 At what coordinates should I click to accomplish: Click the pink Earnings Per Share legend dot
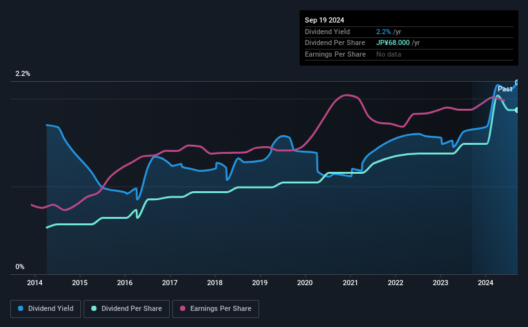(183, 308)
